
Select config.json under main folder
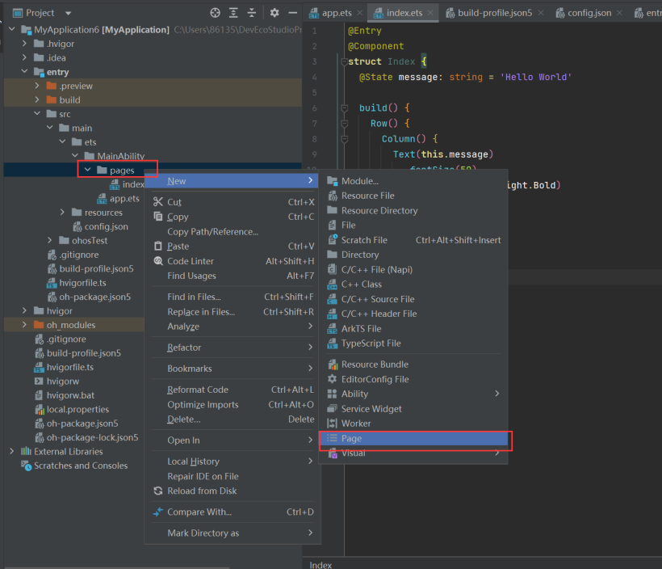106,226
